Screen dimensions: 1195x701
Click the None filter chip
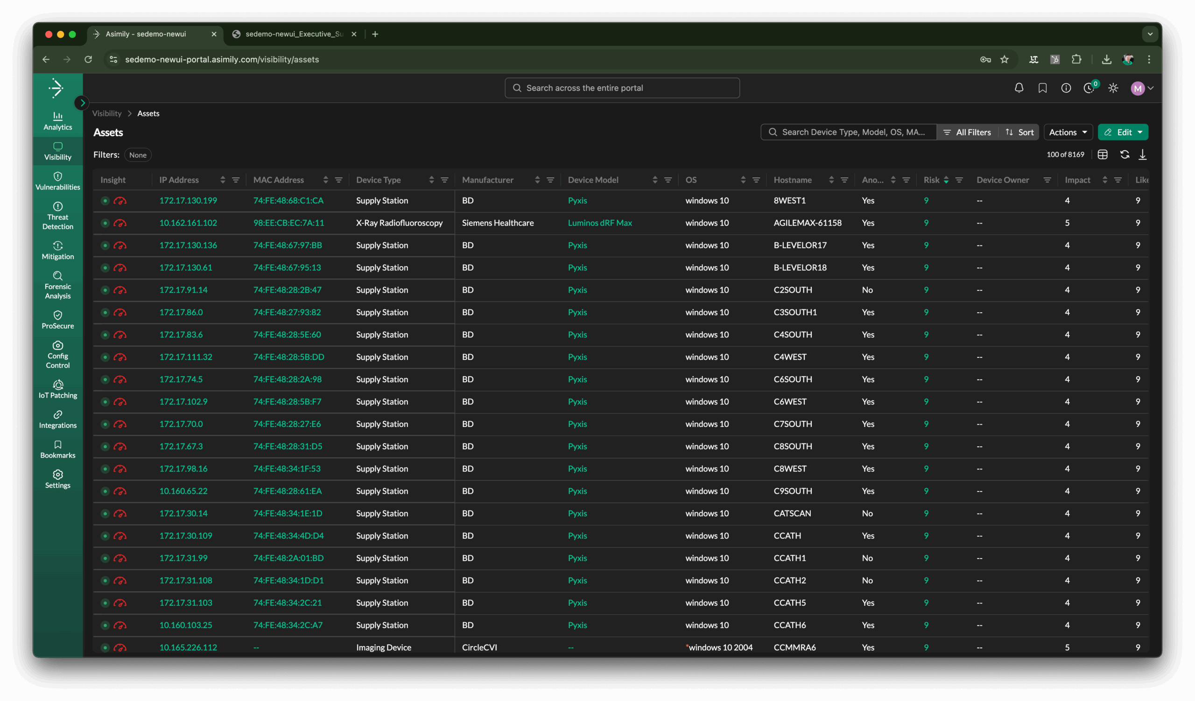[x=138, y=155]
